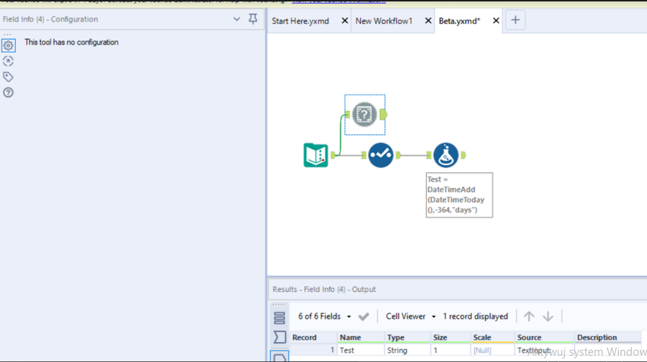Expand the Configuration window dropdown chevron

[x=236, y=19]
